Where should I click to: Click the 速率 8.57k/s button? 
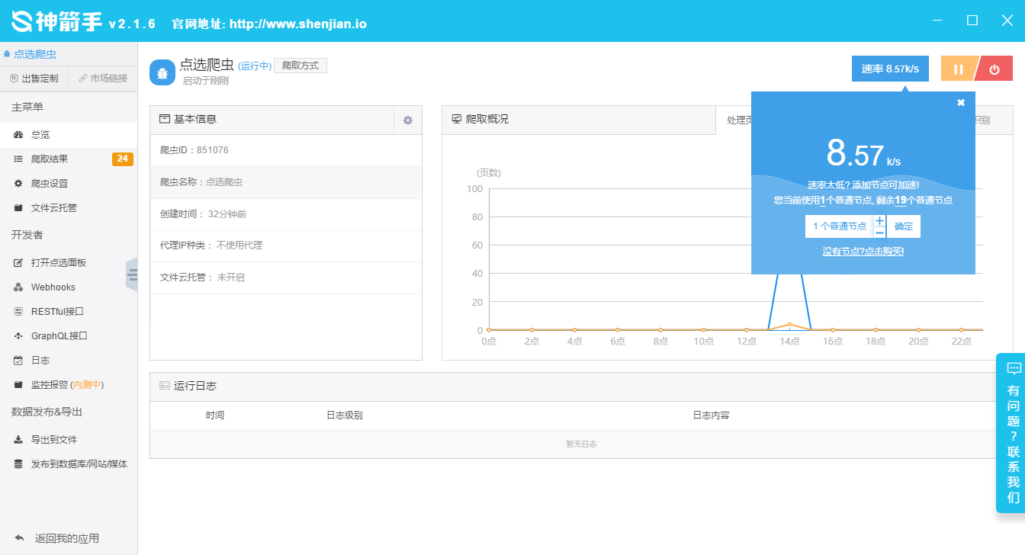(x=890, y=69)
